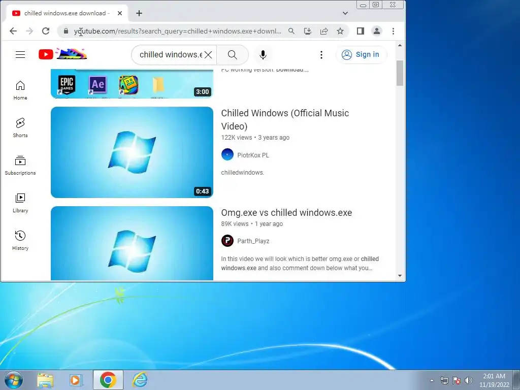Open History from the sidebar

20,240
